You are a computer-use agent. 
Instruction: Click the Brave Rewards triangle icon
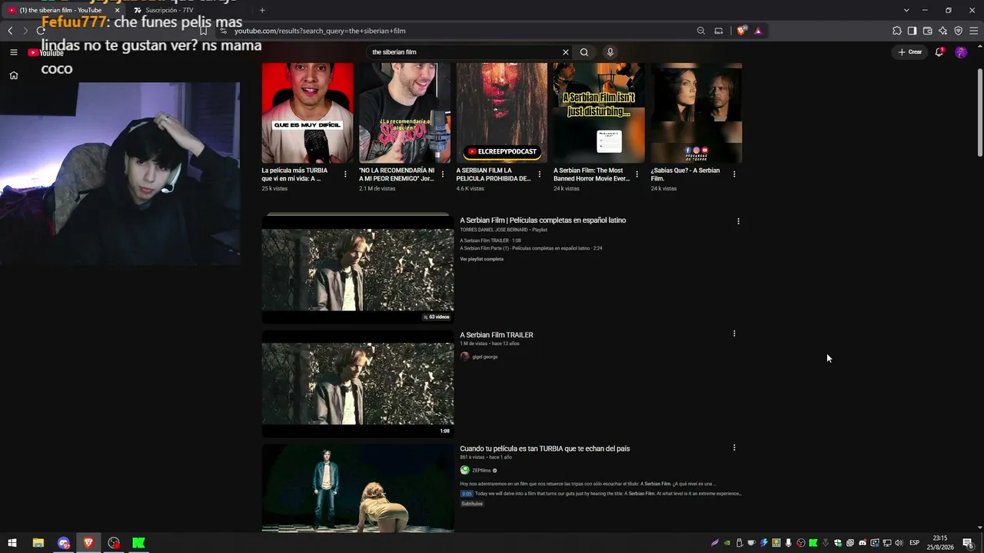(758, 31)
